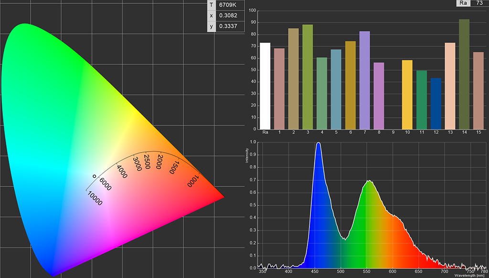Click the 2500 label on Planckian locus

[x=147, y=162]
